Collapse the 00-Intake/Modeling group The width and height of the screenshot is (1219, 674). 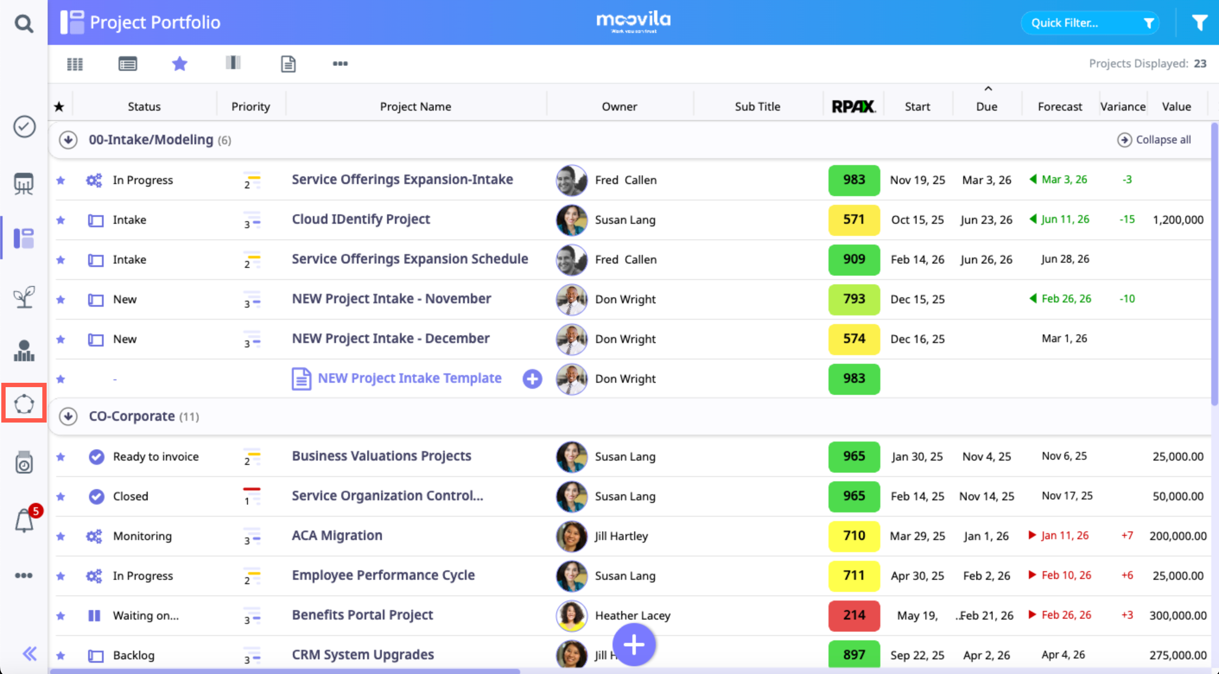(x=68, y=140)
